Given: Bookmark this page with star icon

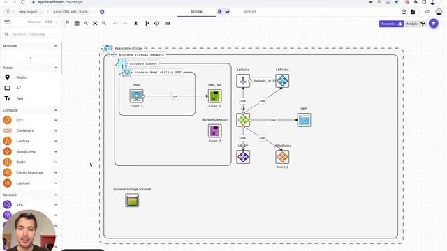Looking at the screenshot, I should (x=396, y=2).
